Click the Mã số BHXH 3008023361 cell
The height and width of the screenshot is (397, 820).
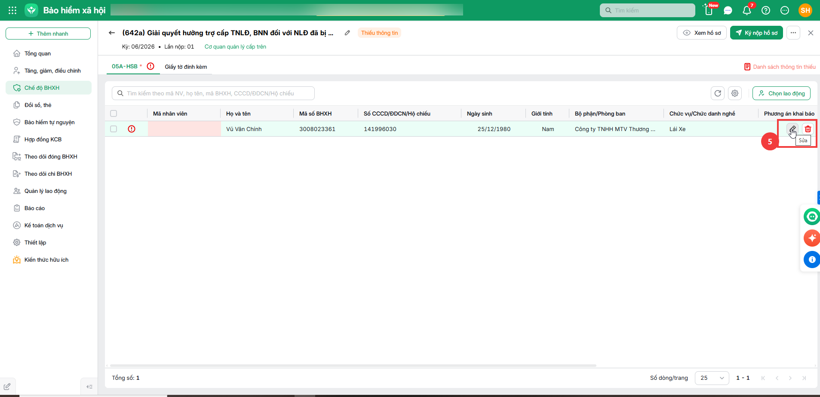[x=317, y=129]
